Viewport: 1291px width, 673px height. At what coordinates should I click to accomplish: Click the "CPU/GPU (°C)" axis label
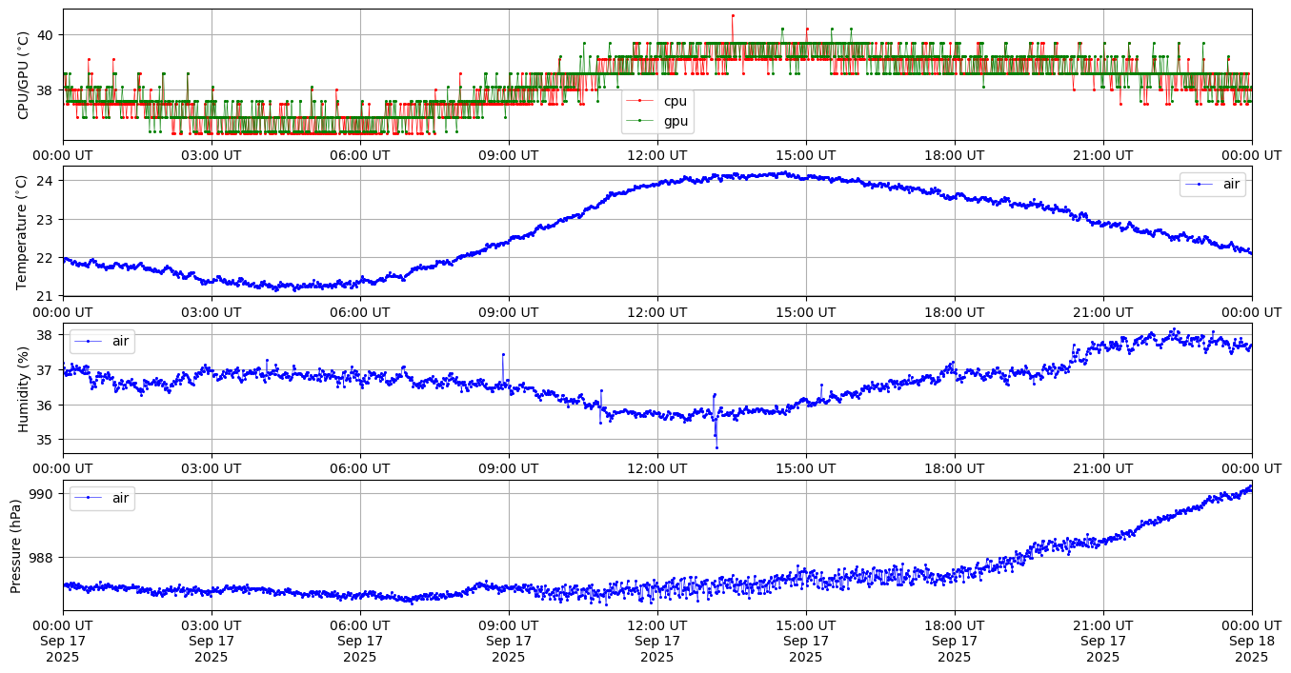(24, 75)
